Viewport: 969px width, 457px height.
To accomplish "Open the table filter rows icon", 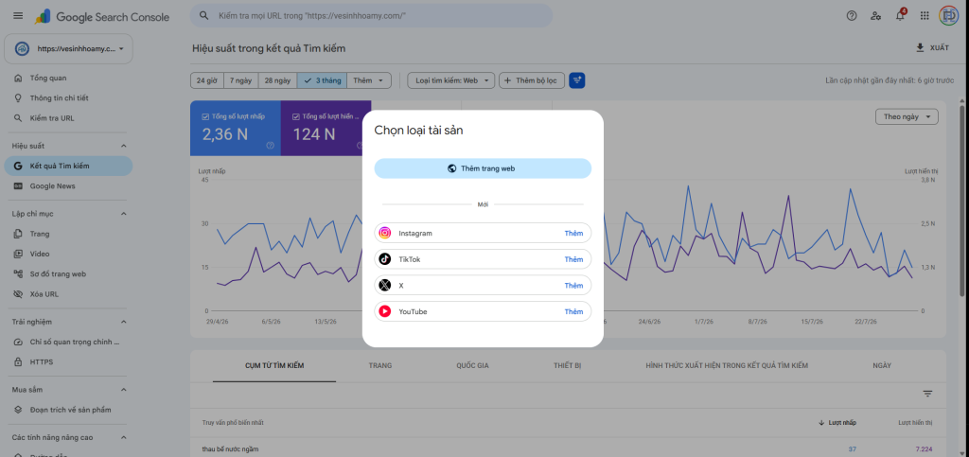I will (927, 394).
